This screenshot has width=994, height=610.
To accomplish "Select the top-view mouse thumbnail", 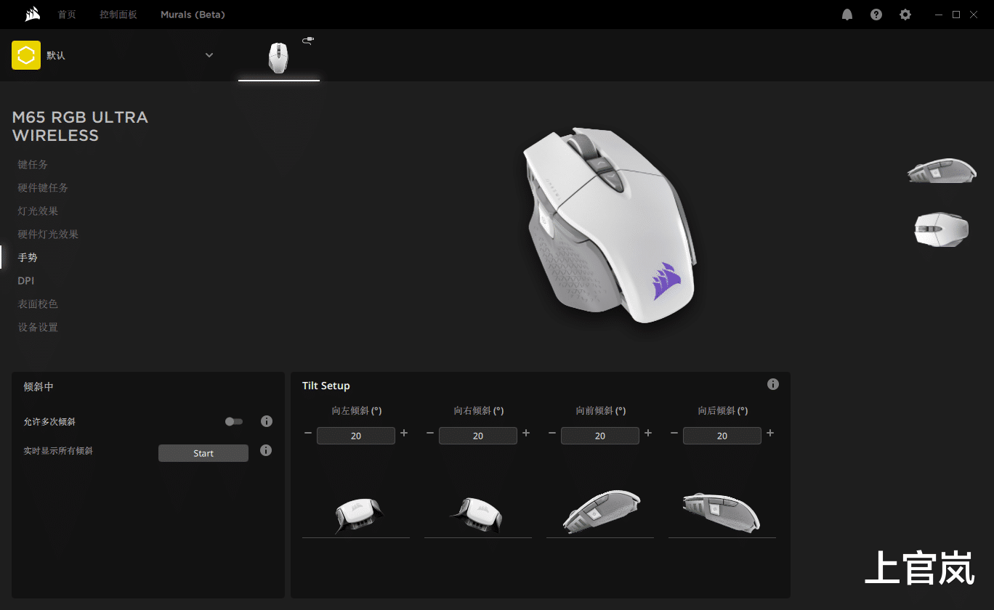I will pyautogui.click(x=941, y=229).
